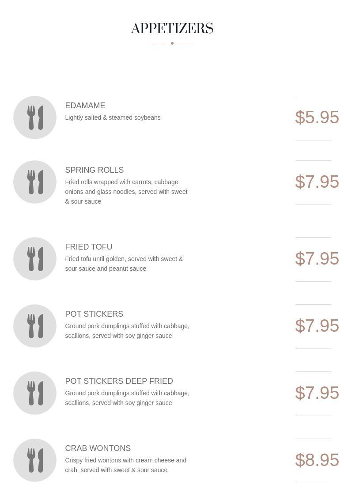Click the Pot Stickers Deep Fried icon
The height and width of the screenshot is (496, 344).
pos(35,393)
